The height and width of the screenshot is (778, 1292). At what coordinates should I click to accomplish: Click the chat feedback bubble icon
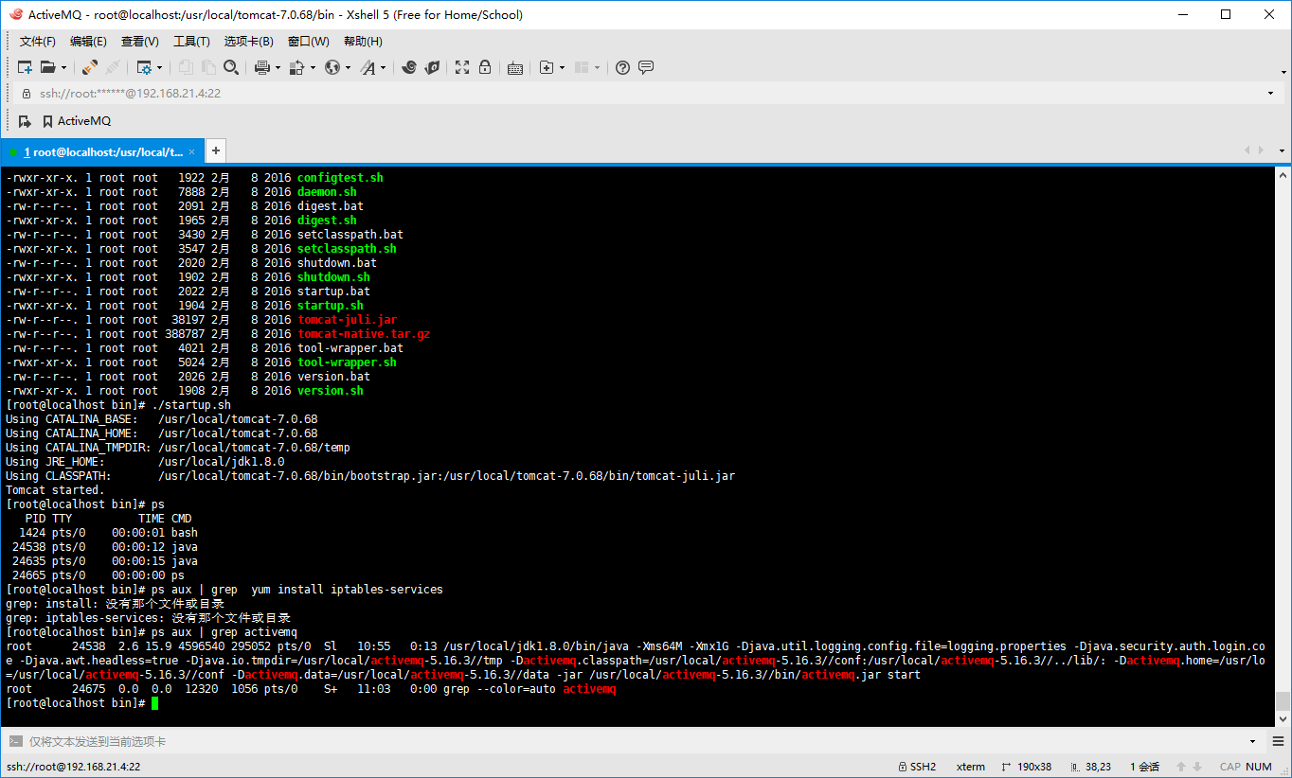(x=646, y=67)
